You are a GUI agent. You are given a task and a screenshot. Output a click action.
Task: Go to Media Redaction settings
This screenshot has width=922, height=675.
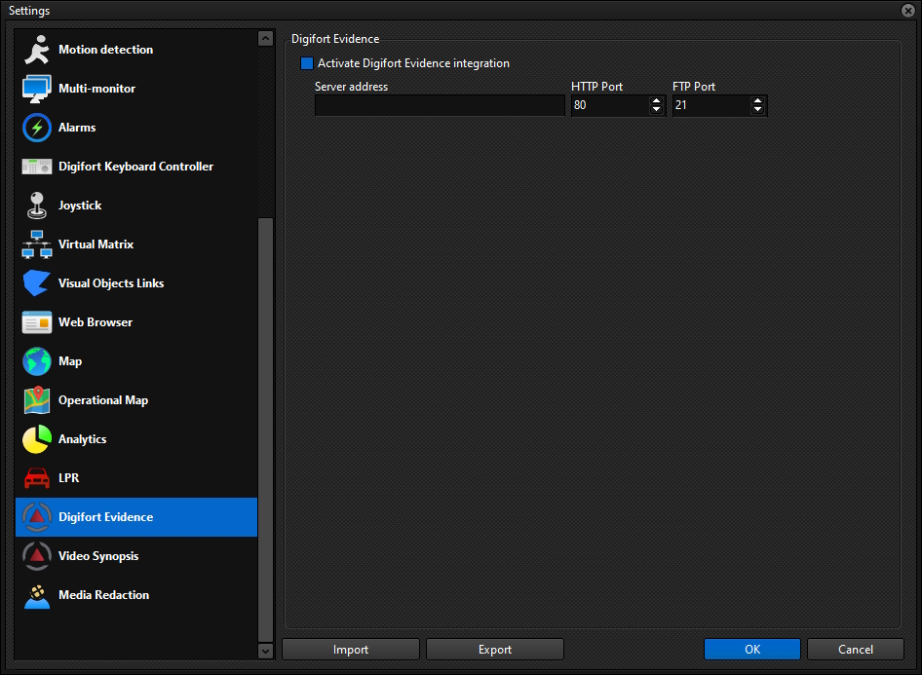[136, 595]
